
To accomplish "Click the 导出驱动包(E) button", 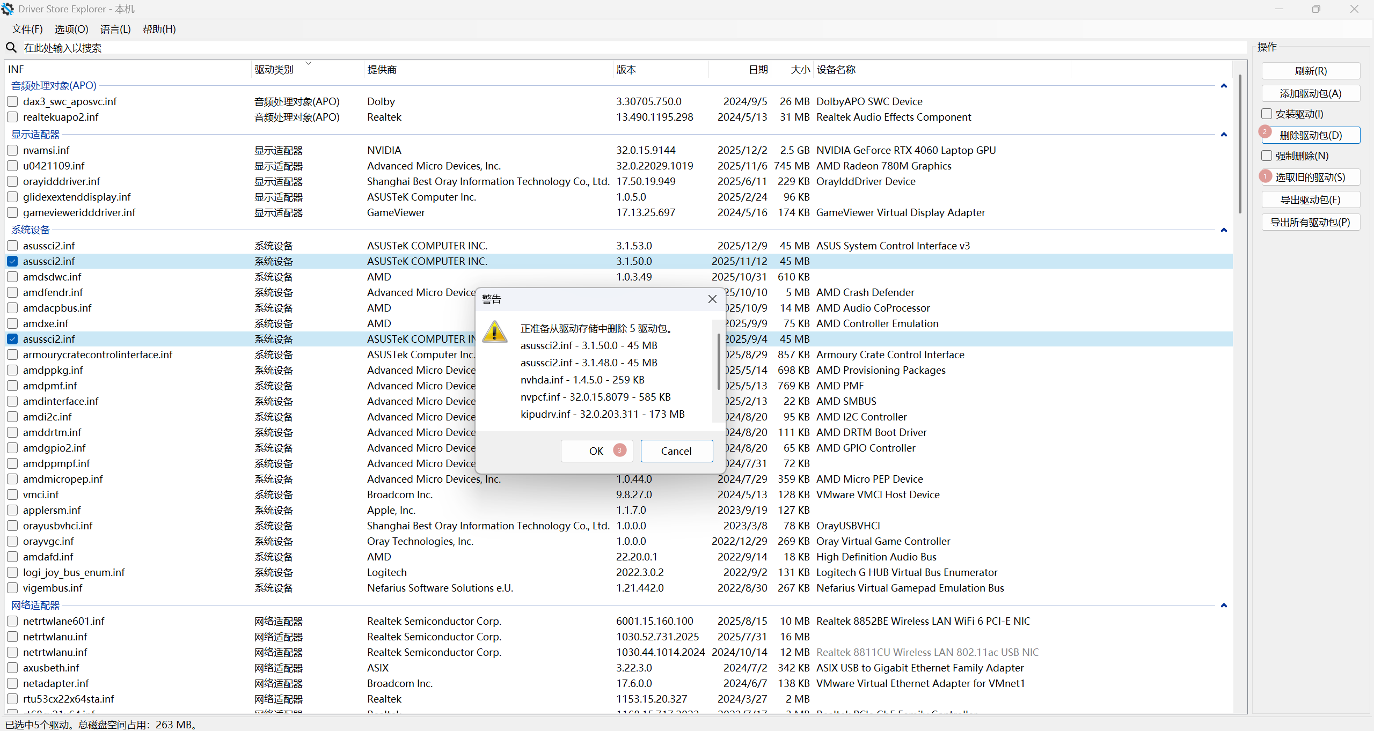I will pyautogui.click(x=1311, y=200).
